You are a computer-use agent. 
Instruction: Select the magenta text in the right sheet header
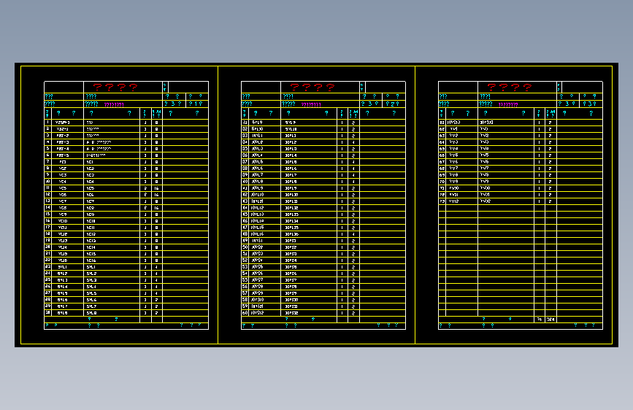pyautogui.click(x=508, y=104)
